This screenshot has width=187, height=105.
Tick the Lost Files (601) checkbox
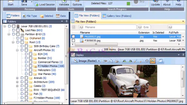click(x=18, y=30)
